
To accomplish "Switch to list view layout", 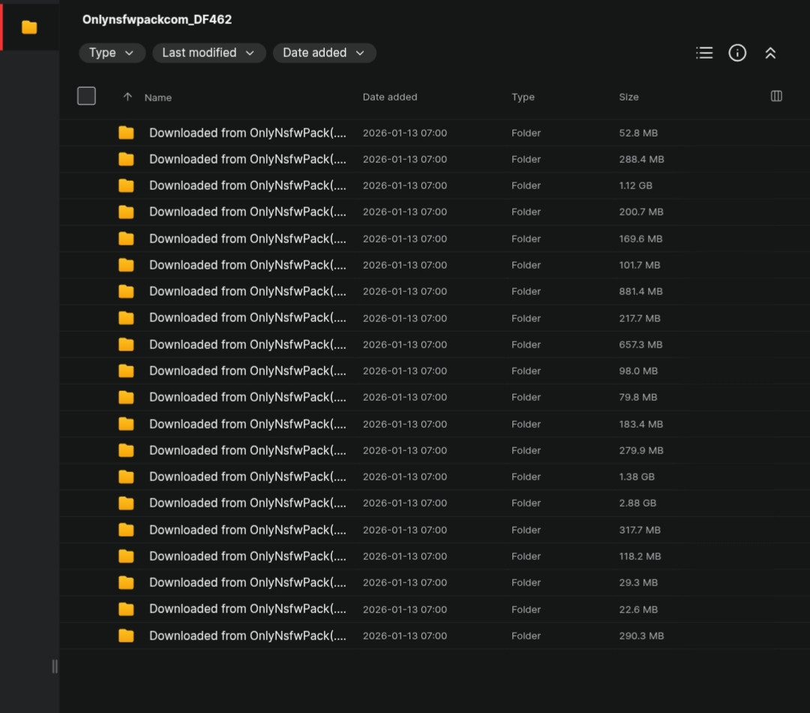I will (x=704, y=53).
